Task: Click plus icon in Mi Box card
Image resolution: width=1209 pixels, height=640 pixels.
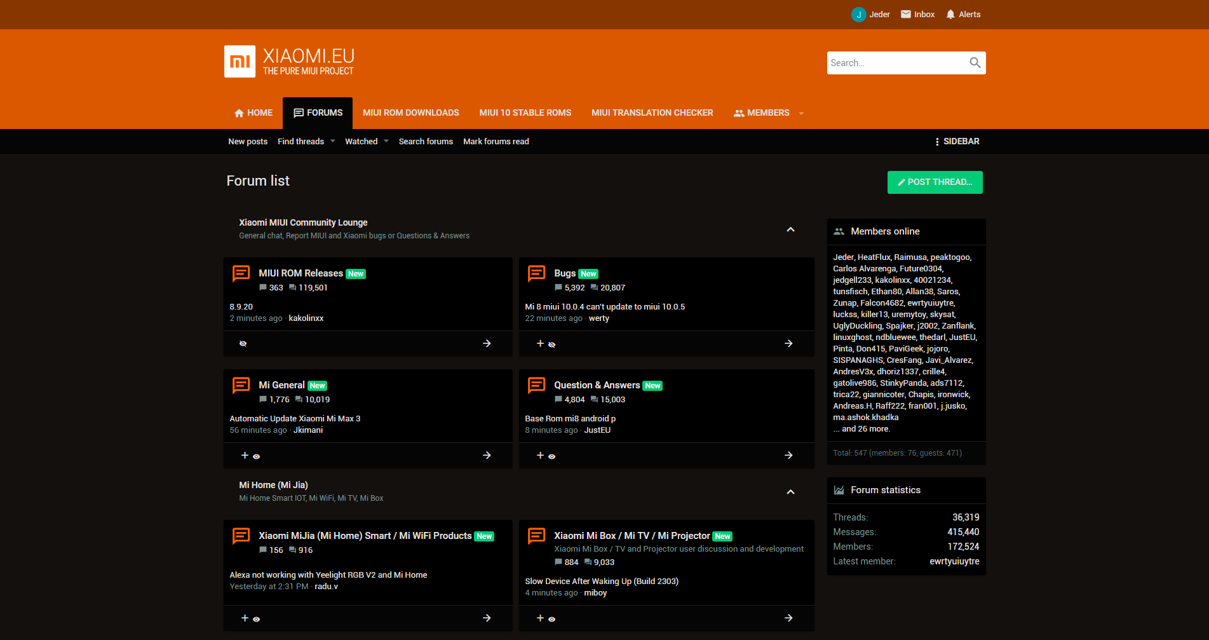Action: click(x=540, y=618)
